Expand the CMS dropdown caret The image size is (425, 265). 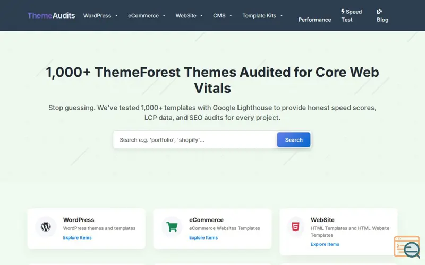point(231,16)
